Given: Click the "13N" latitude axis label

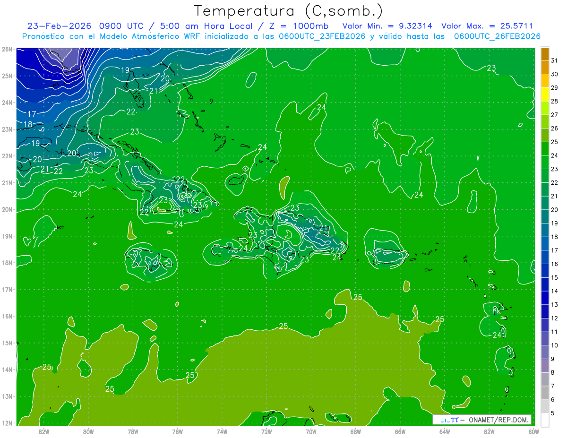Looking at the screenshot, I should coord(7,396).
